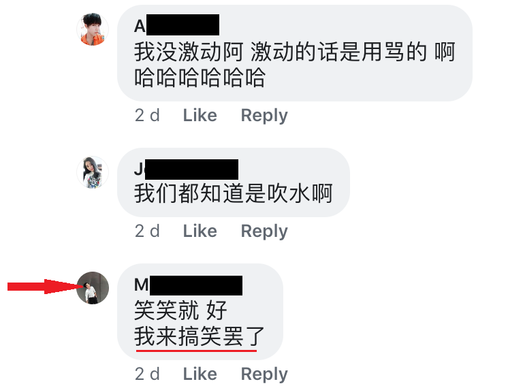Open profile name starting with A
The image size is (508, 386).
click(177, 25)
